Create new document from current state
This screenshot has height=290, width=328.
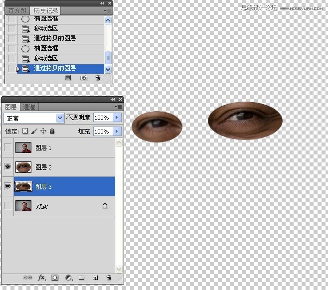pyautogui.click(x=68, y=78)
